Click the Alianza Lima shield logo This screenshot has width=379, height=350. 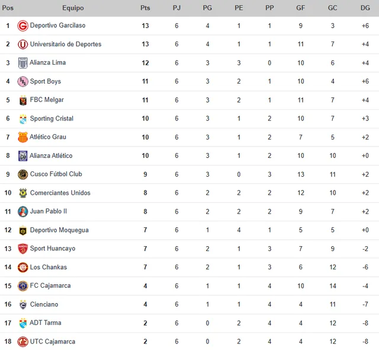point(23,63)
